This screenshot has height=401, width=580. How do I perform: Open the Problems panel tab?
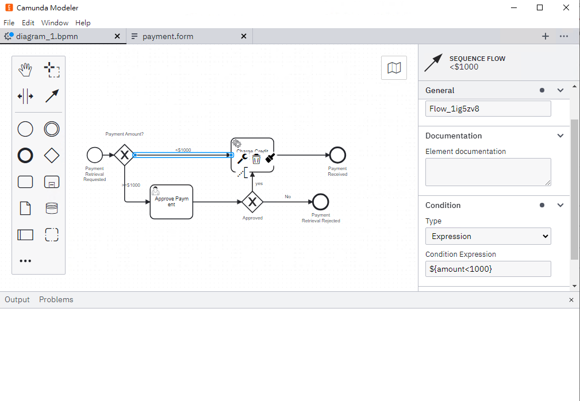pyautogui.click(x=56, y=299)
